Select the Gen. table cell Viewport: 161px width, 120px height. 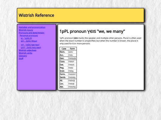(64, 58)
